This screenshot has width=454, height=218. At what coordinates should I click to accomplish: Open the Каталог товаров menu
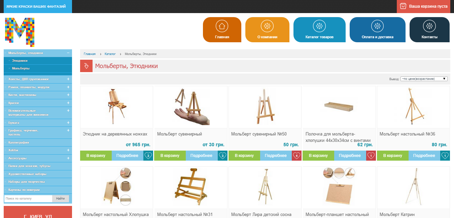click(x=319, y=30)
